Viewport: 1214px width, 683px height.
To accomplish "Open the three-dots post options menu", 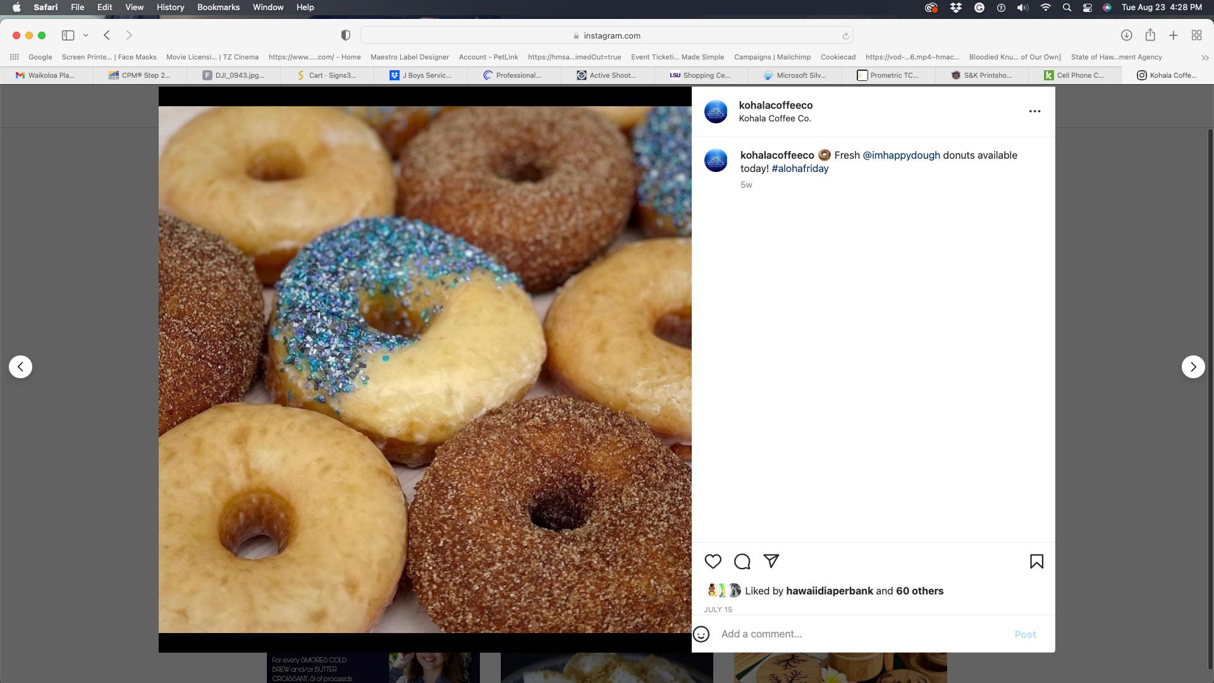I will [x=1034, y=111].
